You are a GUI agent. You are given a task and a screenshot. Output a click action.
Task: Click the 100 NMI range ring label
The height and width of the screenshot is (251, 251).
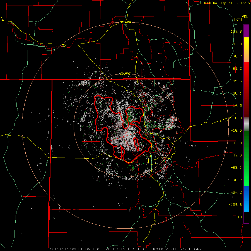125,22
